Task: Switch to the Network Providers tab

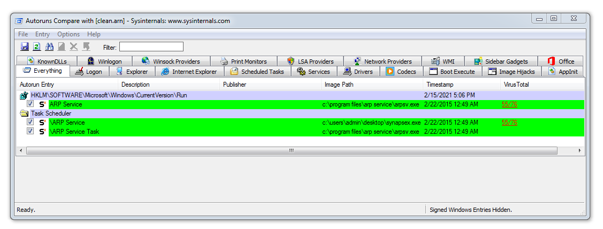Action: [x=383, y=61]
